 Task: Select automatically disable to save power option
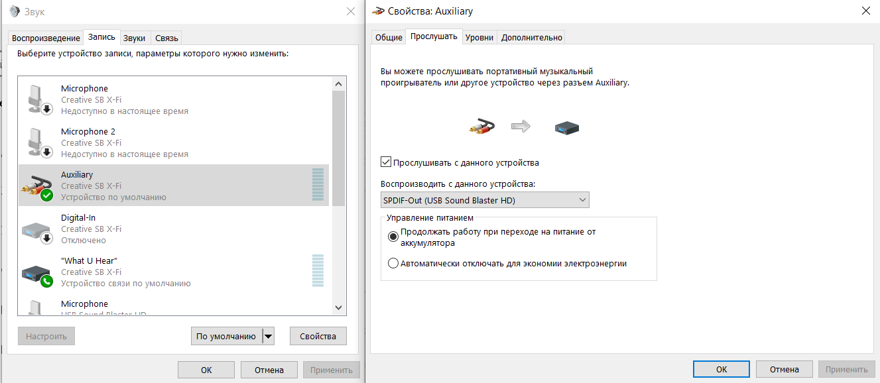(x=393, y=263)
